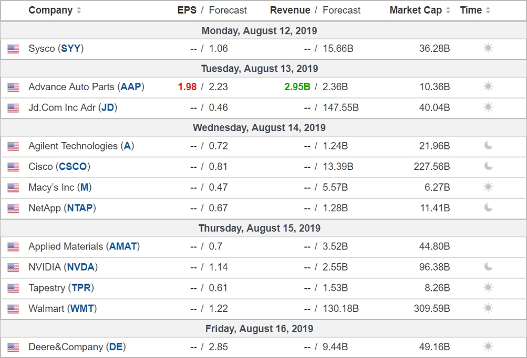Image resolution: width=527 pixels, height=358 pixels.
Task: Open the TPR ticker link
Action: click(x=81, y=288)
